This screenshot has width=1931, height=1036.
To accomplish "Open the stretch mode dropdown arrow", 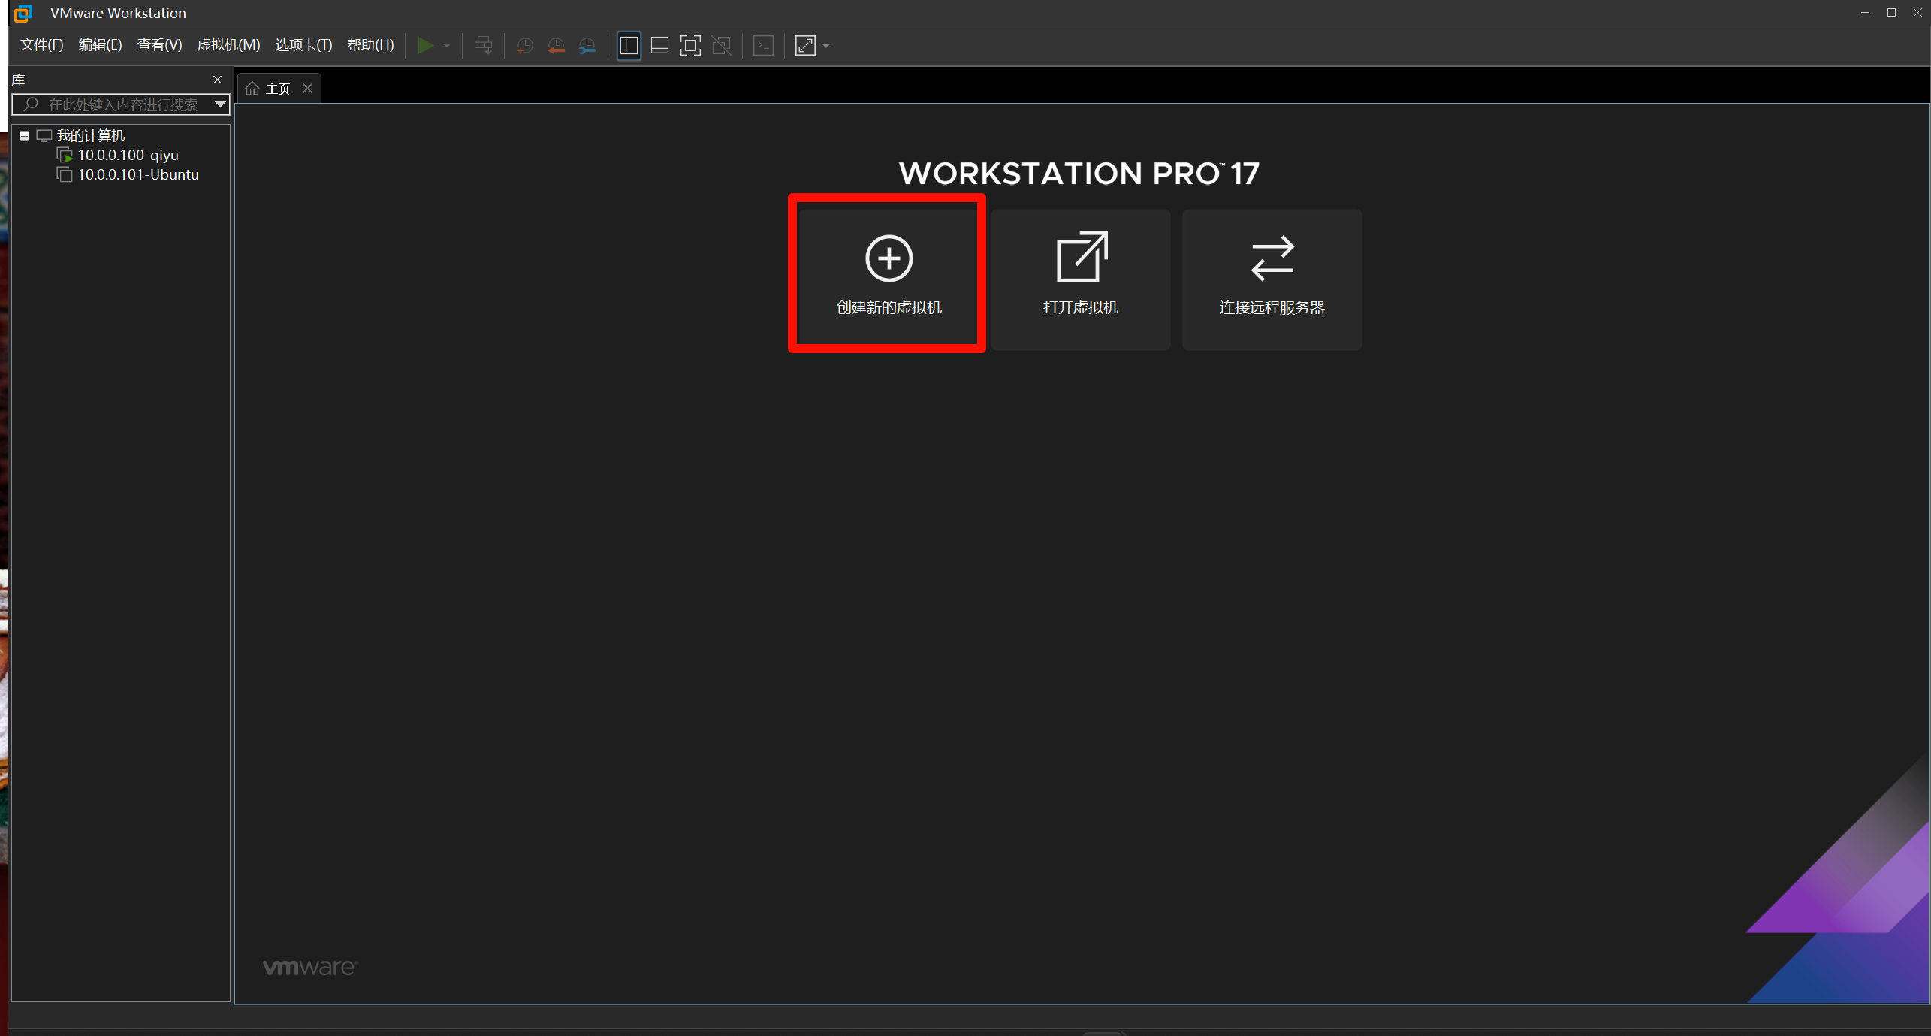I will pos(826,45).
